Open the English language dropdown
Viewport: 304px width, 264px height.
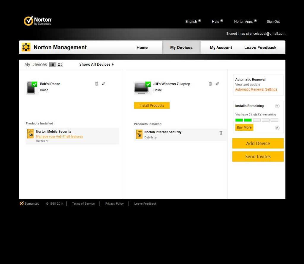tap(193, 21)
